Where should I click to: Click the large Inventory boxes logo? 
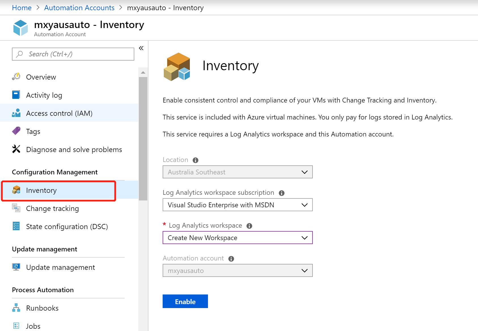coord(177,67)
